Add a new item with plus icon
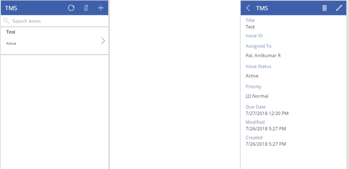Image resolution: width=349 pixels, height=169 pixels. click(x=101, y=8)
